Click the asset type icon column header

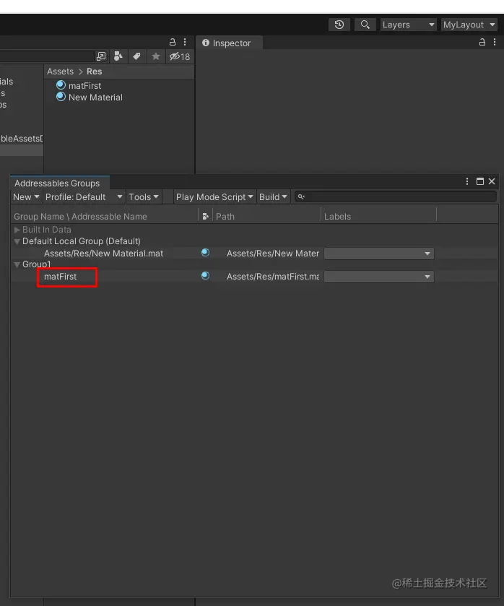click(206, 217)
